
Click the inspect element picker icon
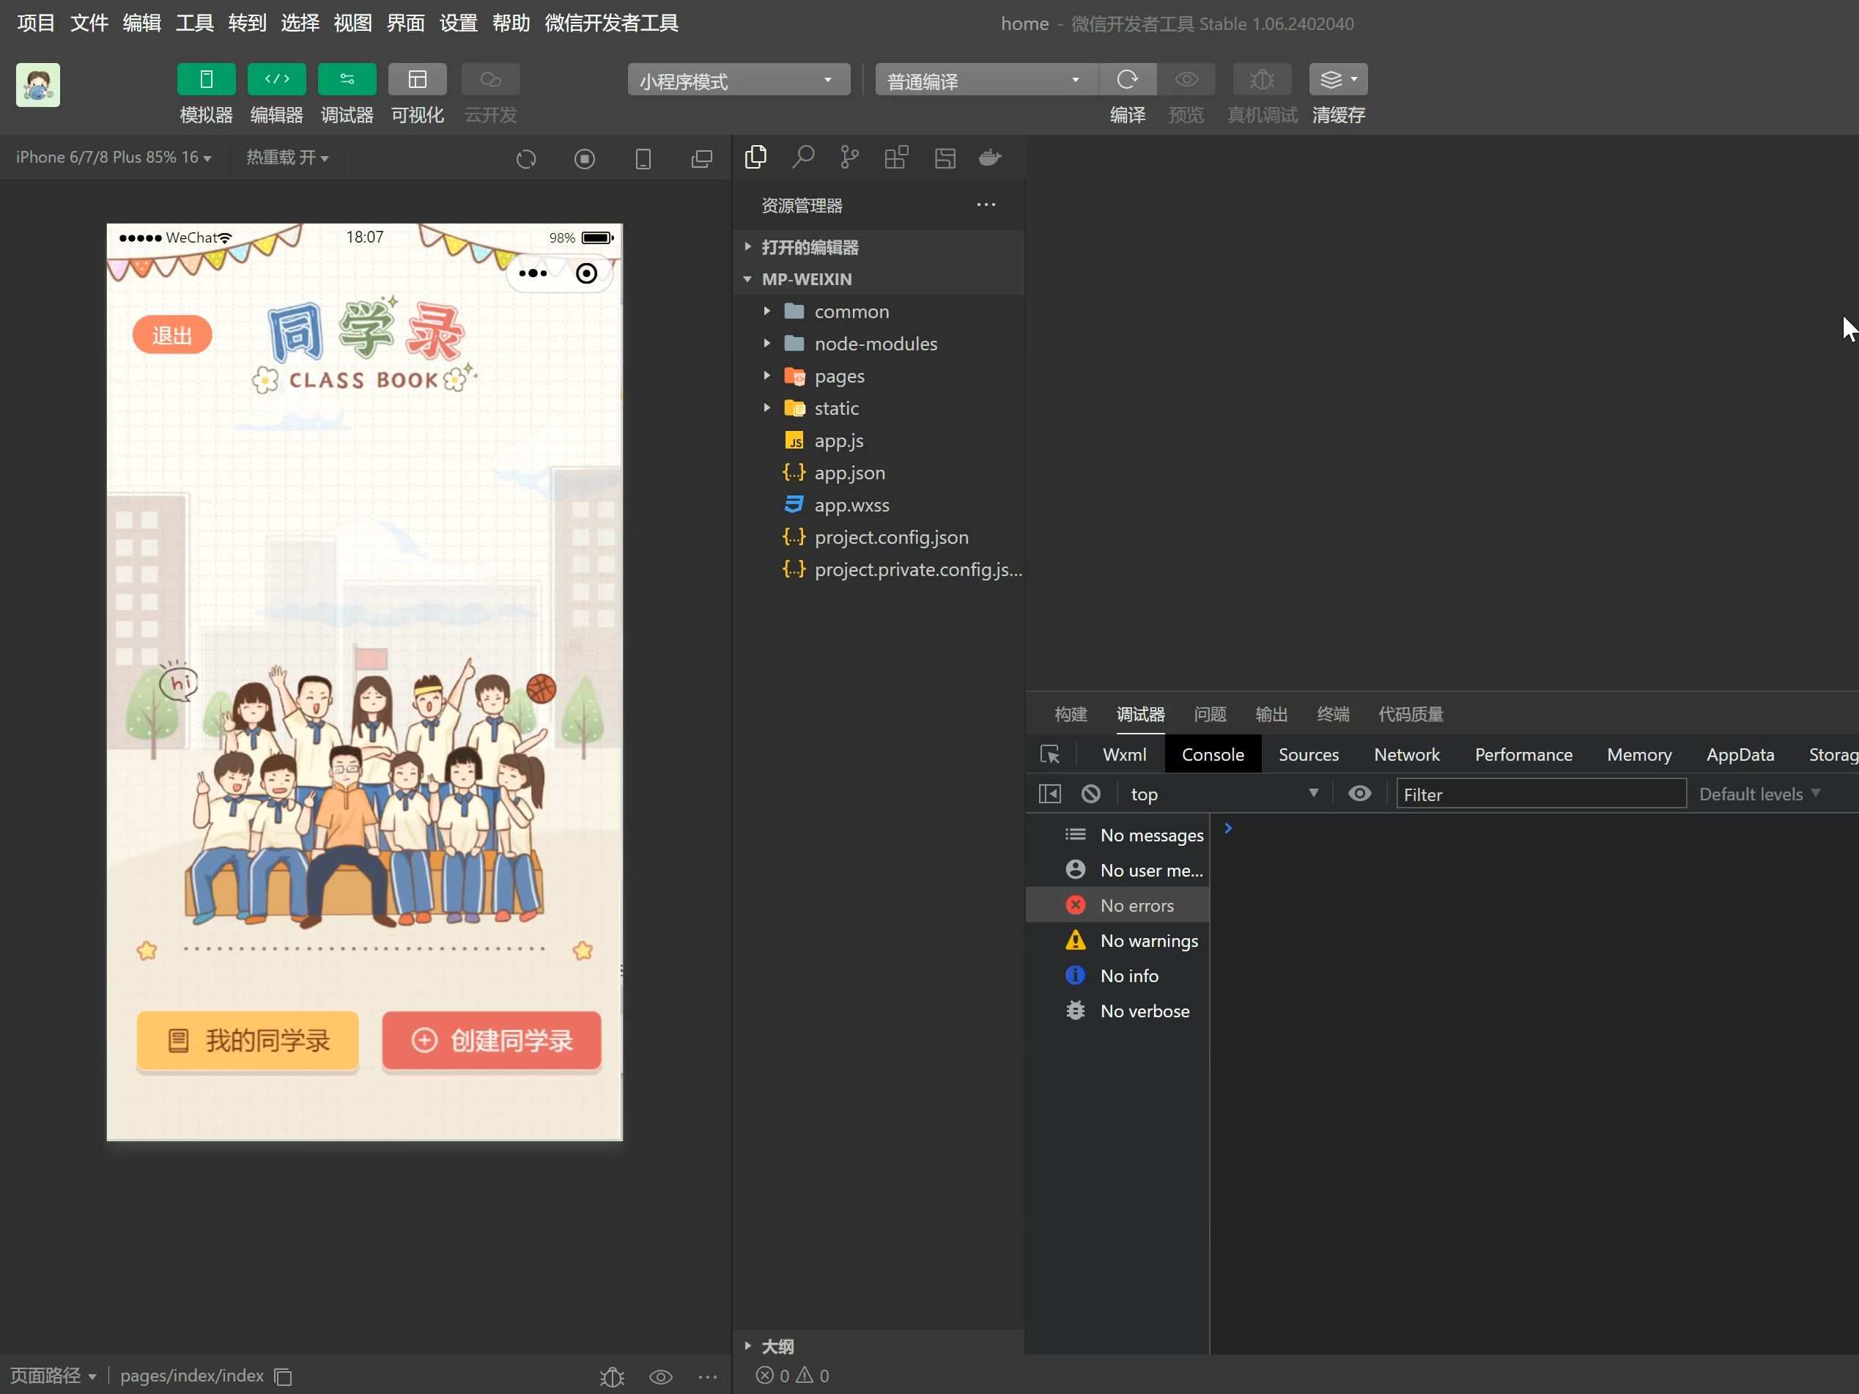click(x=1050, y=754)
